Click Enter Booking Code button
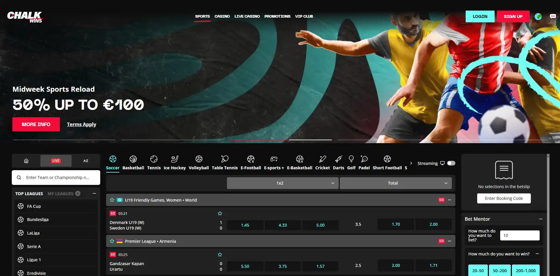Image resolution: width=560 pixels, height=276 pixels. coord(504,198)
